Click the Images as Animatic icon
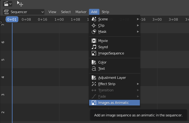Image resolution: width=189 pixels, height=123 pixels. tap(94, 103)
